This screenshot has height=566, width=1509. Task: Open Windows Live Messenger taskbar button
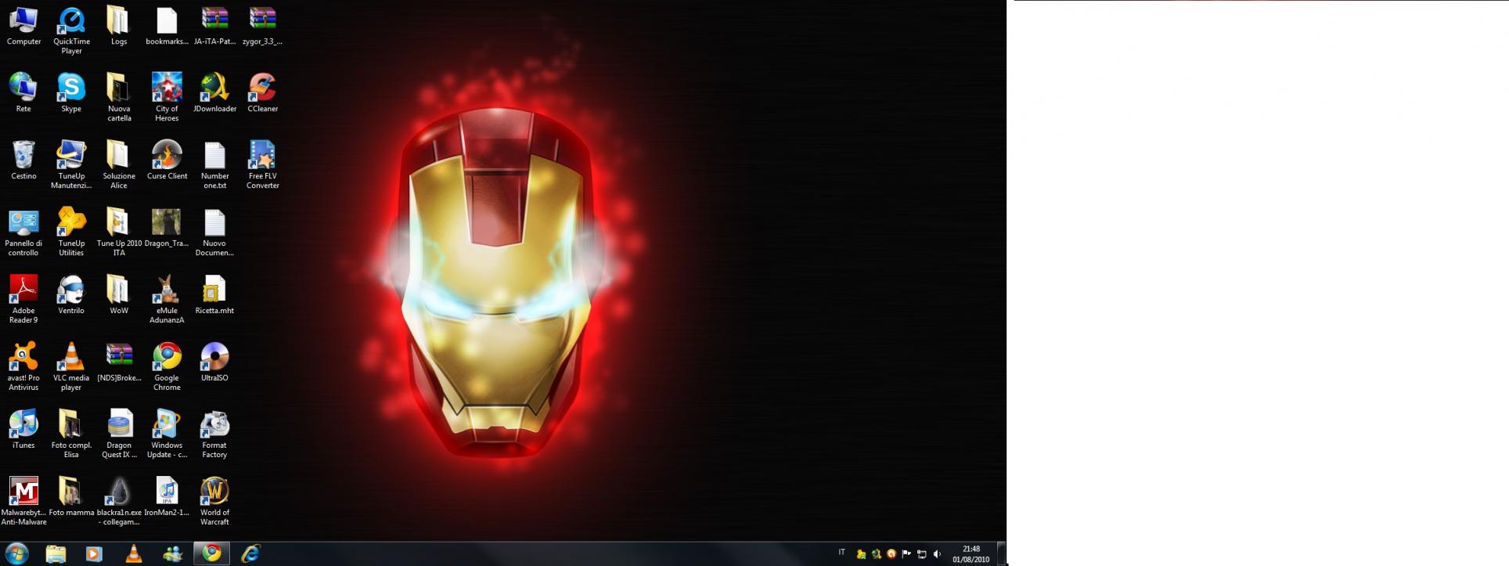coord(173,553)
